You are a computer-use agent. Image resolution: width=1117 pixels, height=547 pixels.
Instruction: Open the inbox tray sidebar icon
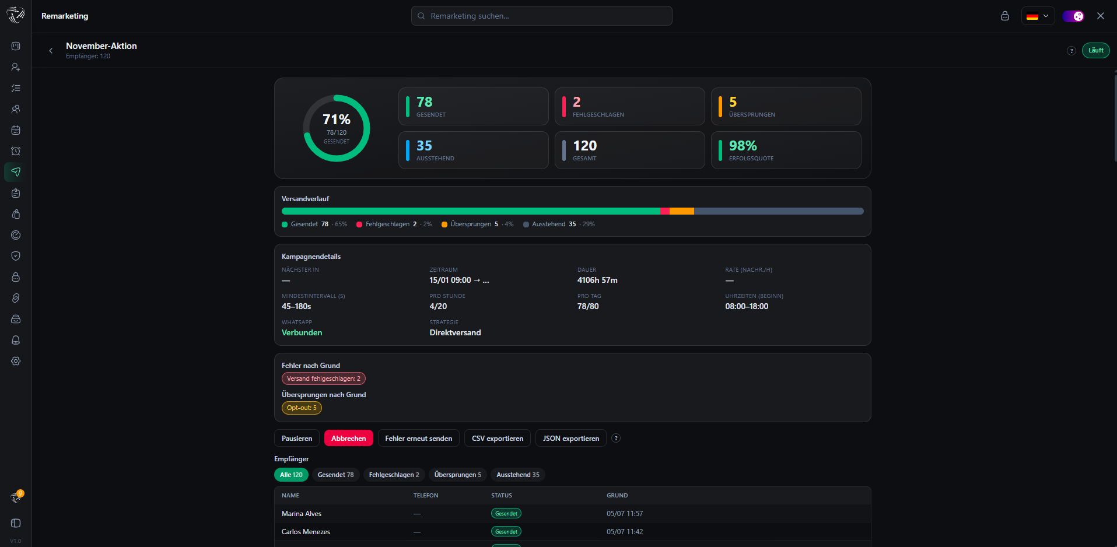point(16,319)
